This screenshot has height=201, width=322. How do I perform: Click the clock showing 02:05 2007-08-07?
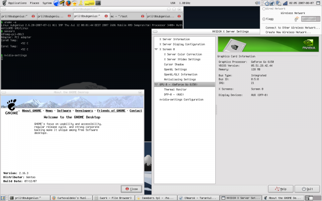pos(301,3)
